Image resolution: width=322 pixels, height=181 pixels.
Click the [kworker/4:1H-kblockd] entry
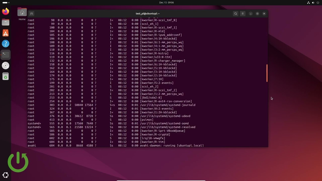[158, 39]
